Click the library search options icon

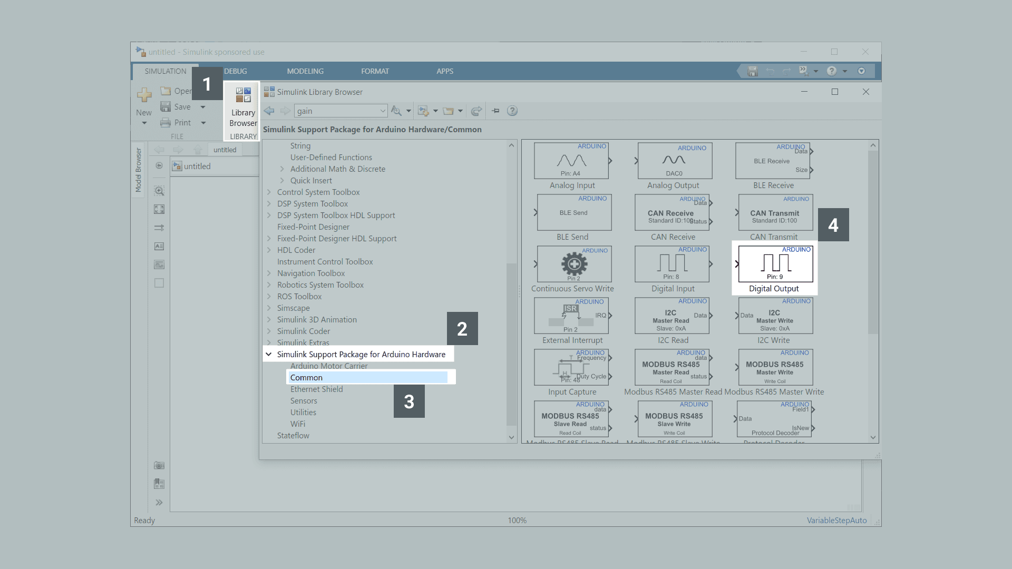tap(396, 111)
